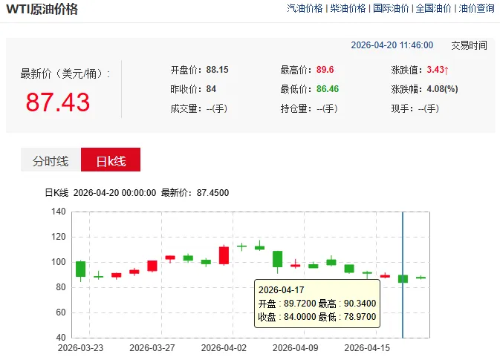Image resolution: width=500 pixels, height=357 pixels.
Task: Click the x-axis label 2026-03-27
Action: (152, 348)
